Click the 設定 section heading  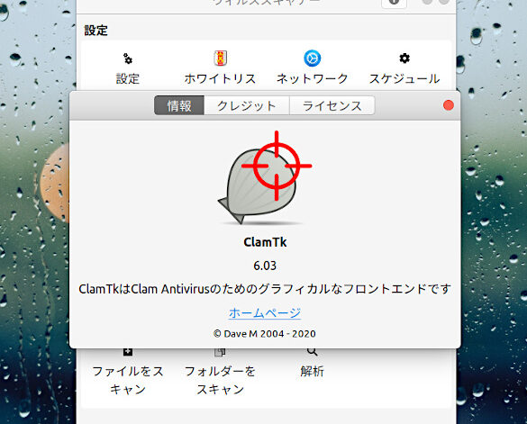coord(96,31)
